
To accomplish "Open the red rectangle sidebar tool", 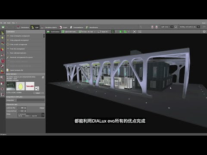I will tap(3, 89).
